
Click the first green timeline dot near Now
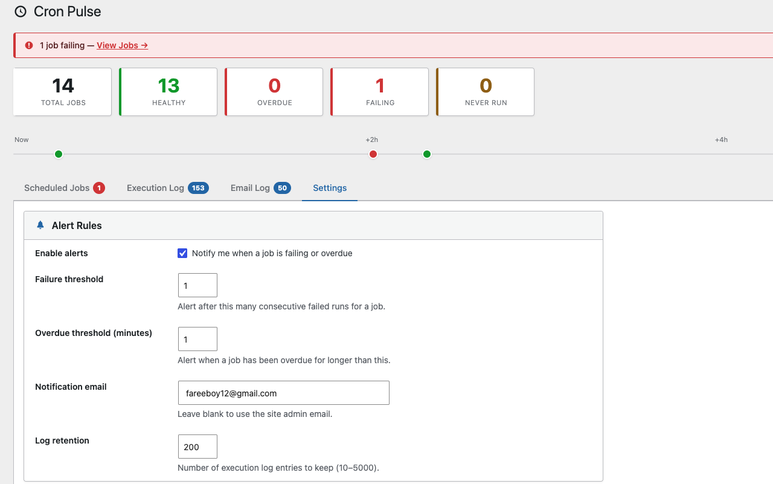tap(59, 154)
